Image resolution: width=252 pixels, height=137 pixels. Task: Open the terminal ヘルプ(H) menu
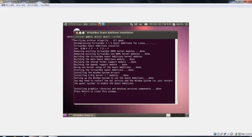tap(116, 37)
